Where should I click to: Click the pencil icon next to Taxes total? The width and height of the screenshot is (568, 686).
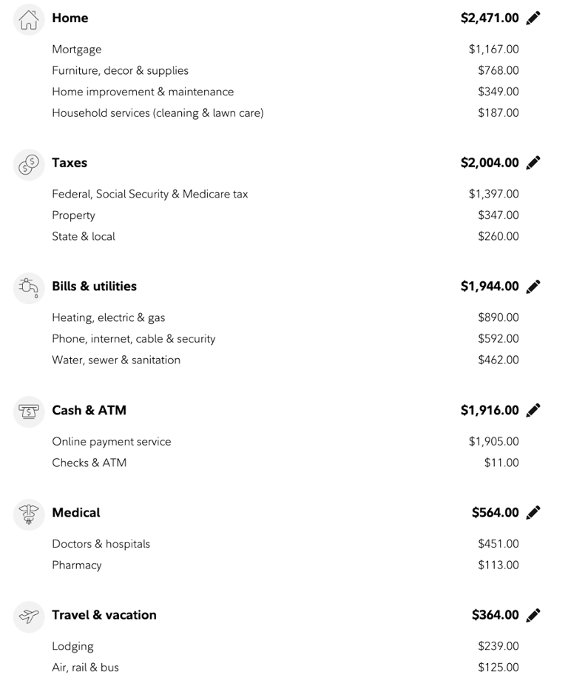coord(533,163)
